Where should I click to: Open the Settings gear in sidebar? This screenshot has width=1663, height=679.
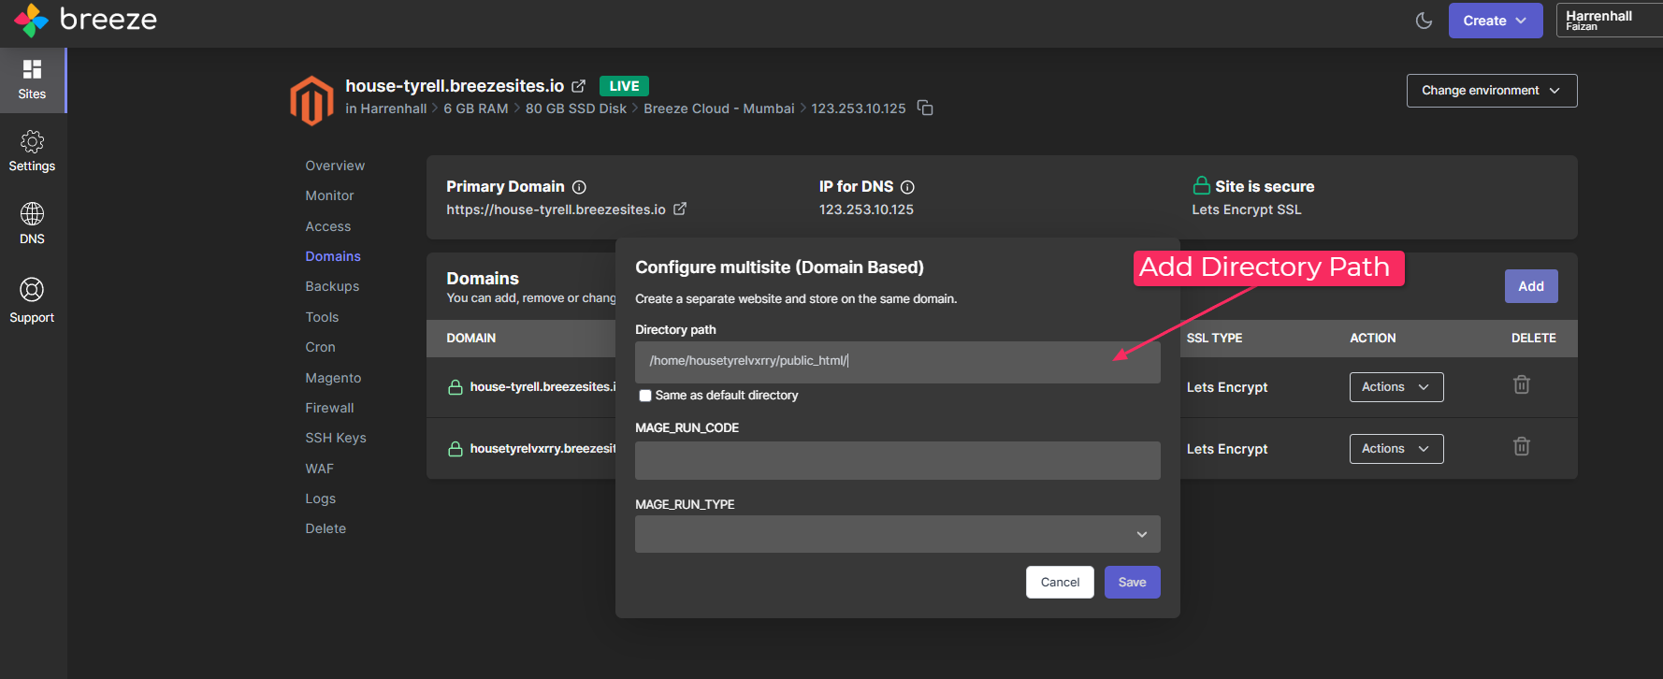(x=33, y=152)
